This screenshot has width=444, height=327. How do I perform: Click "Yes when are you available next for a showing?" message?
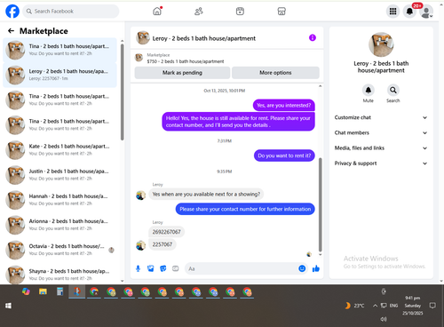click(x=206, y=195)
